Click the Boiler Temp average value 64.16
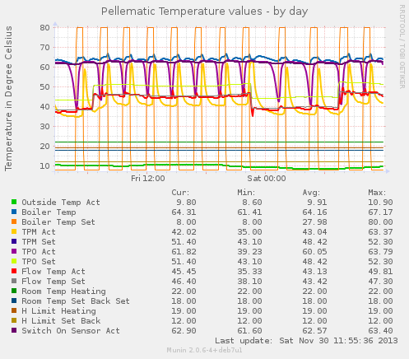Screen dimensions: 409x359 (314, 212)
